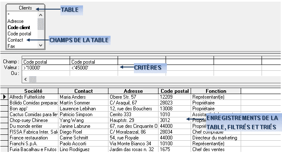
Task: Select the Fax field in Clients list
Action: tap(11, 46)
